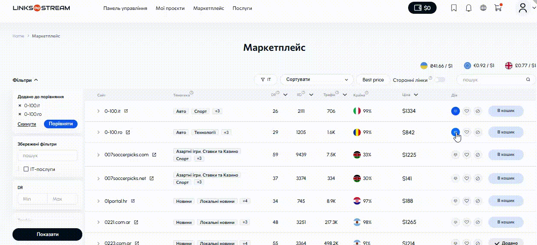Toggle Сторонні лінки switch
This screenshot has height=245, width=537.
439,80
